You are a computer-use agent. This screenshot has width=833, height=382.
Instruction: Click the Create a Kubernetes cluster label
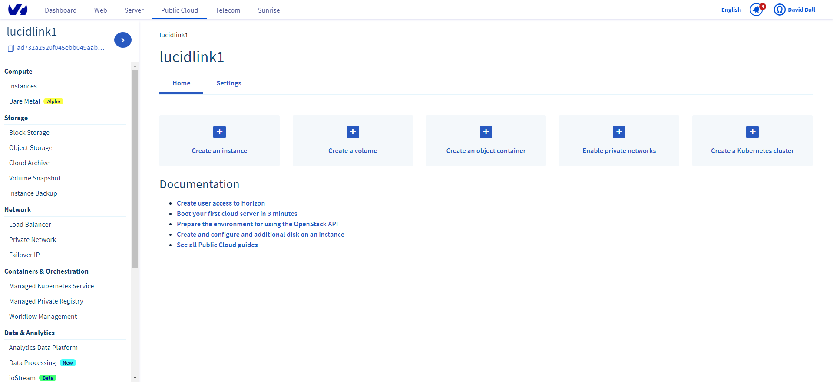752,151
